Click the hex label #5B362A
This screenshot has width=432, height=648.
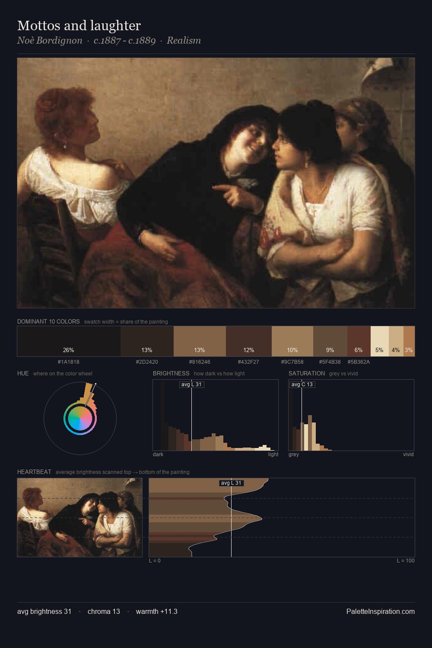pos(359,362)
